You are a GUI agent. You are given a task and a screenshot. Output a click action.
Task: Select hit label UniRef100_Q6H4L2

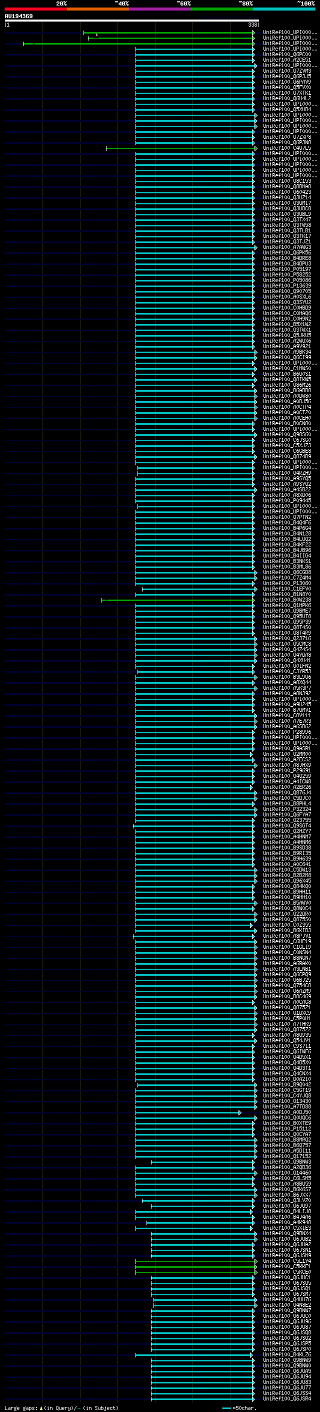click(x=287, y=99)
